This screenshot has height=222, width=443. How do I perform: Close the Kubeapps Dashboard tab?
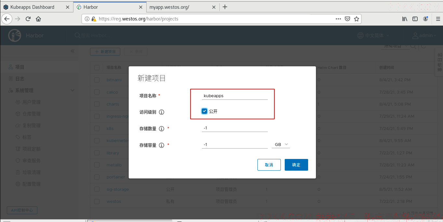[x=68, y=7]
